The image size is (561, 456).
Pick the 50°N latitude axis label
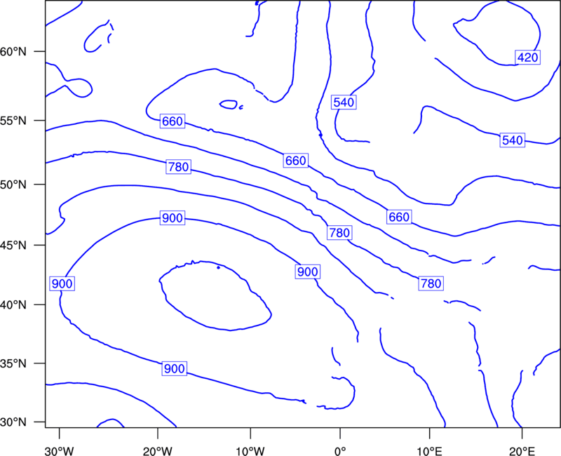pyautogui.click(x=13, y=185)
